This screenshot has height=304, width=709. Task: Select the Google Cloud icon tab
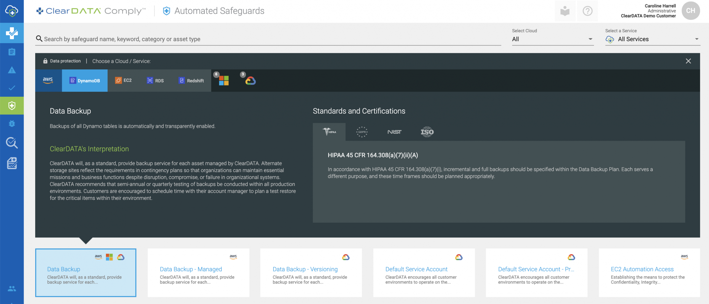pyautogui.click(x=250, y=80)
